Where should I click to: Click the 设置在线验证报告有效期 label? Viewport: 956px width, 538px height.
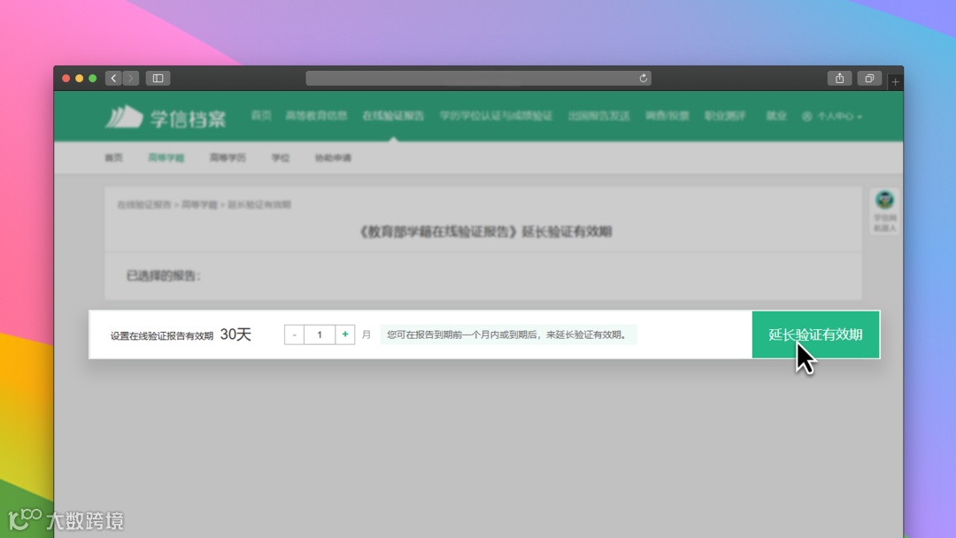(x=162, y=335)
